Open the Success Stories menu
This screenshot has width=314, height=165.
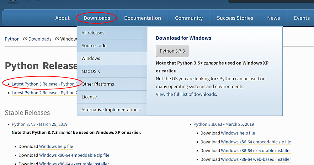point(235,18)
